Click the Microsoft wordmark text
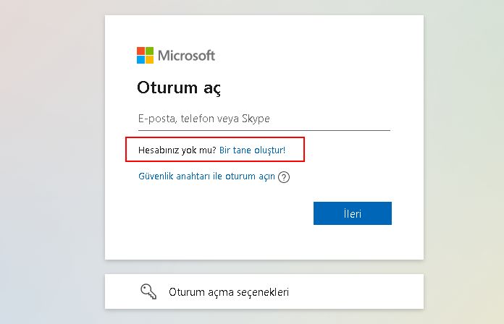Image resolution: width=504 pixels, height=324 pixels. click(x=186, y=56)
